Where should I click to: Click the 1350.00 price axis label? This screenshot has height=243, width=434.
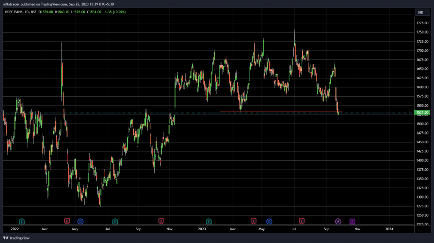tap(423, 179)
